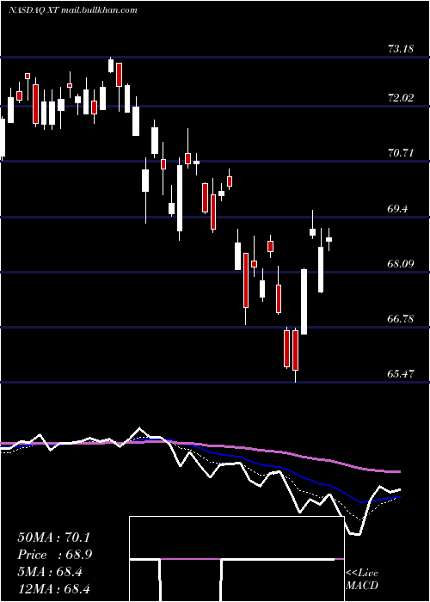The width and height of the screenshot is (430, 602).
Task: Click the 73.18 price level label
Action: [402, 49]
